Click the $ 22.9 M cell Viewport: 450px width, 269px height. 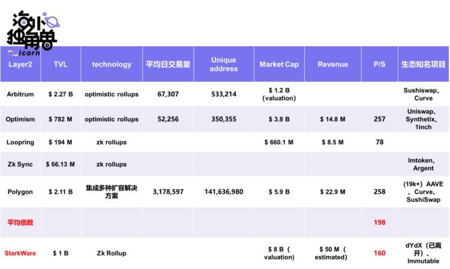tap(332, 192)
